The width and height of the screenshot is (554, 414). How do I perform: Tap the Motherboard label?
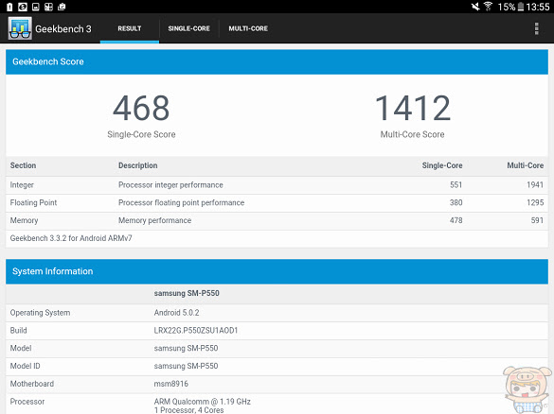tap(32, 384)
